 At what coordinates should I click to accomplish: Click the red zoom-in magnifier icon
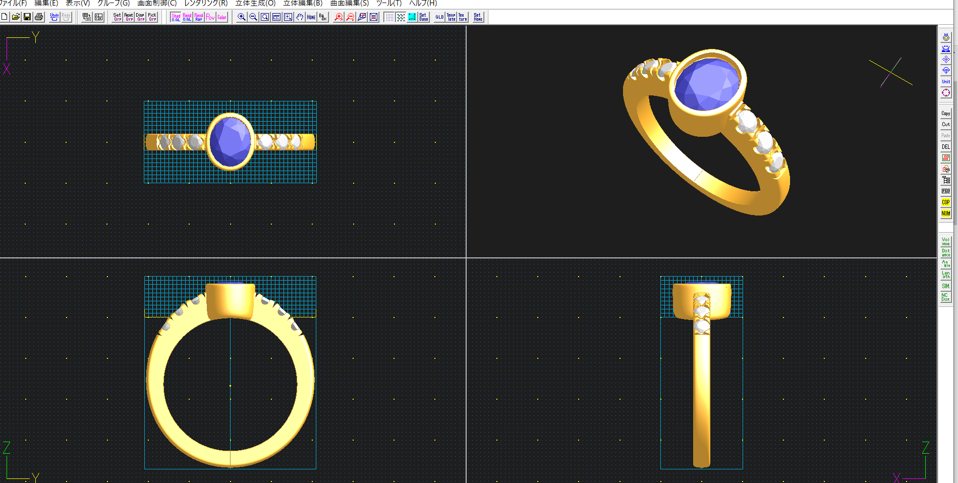click(x=339, y=17)
